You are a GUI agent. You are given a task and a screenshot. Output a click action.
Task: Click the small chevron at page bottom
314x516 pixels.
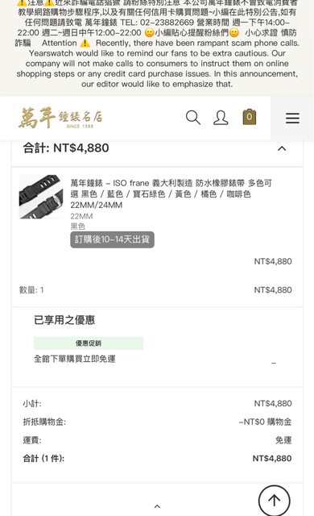(157, 506)
